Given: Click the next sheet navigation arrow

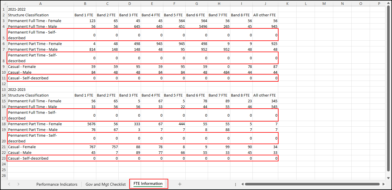Looking at the screenshot, I should (18, 184).
